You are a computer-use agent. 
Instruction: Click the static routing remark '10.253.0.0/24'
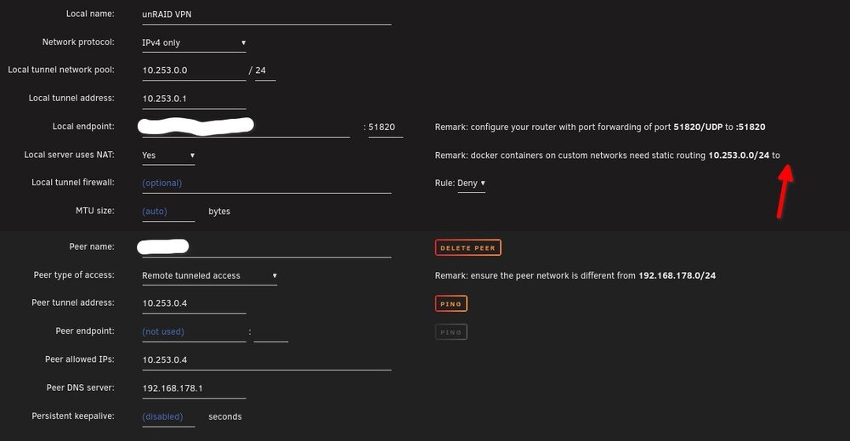coord(739,155)
